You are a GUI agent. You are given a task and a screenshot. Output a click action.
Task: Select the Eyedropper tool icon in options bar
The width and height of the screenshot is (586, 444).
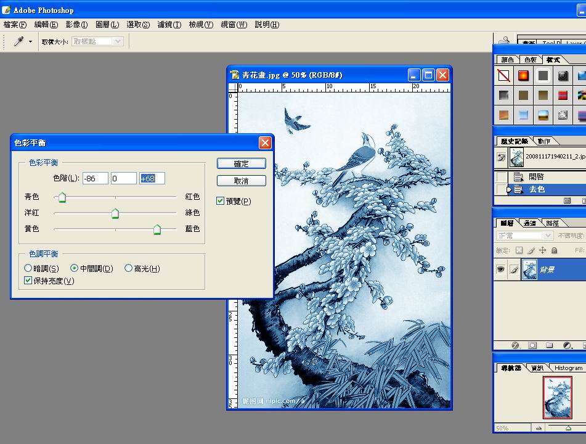click(18, 41)
